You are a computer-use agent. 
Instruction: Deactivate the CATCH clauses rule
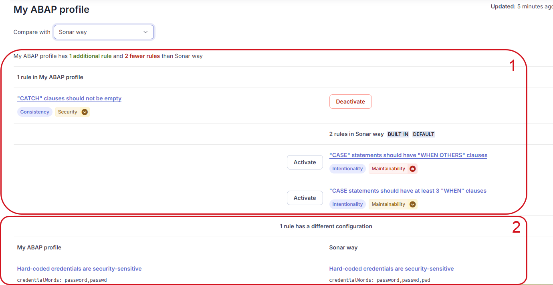(x=351, y=102)
